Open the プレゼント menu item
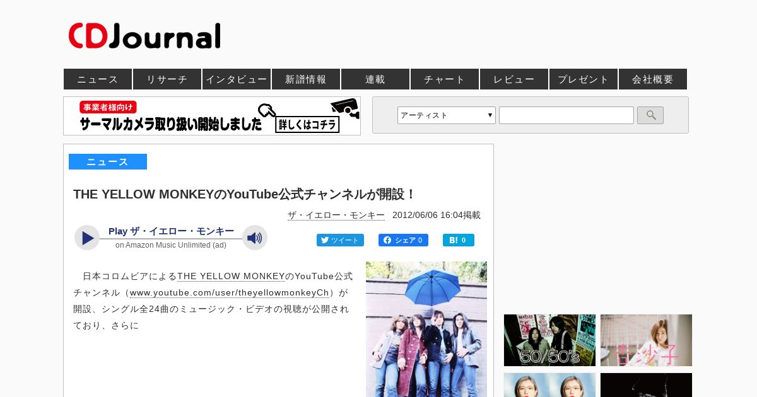The width and height of the screenshot is (757, 397). [x=584, y=79]
